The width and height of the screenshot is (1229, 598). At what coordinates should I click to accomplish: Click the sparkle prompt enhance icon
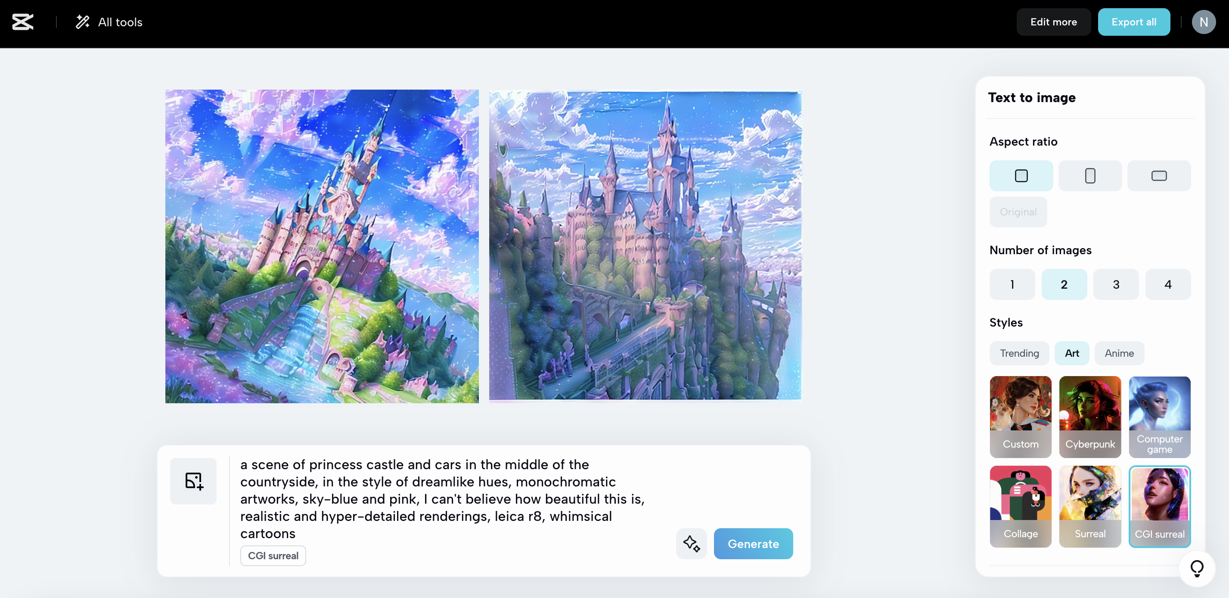pos(691,543)
